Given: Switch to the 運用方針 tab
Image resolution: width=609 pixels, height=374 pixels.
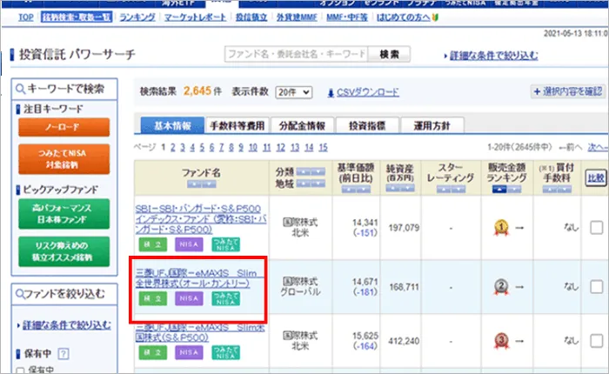Looking at the screenshot, I should [432, 125].
